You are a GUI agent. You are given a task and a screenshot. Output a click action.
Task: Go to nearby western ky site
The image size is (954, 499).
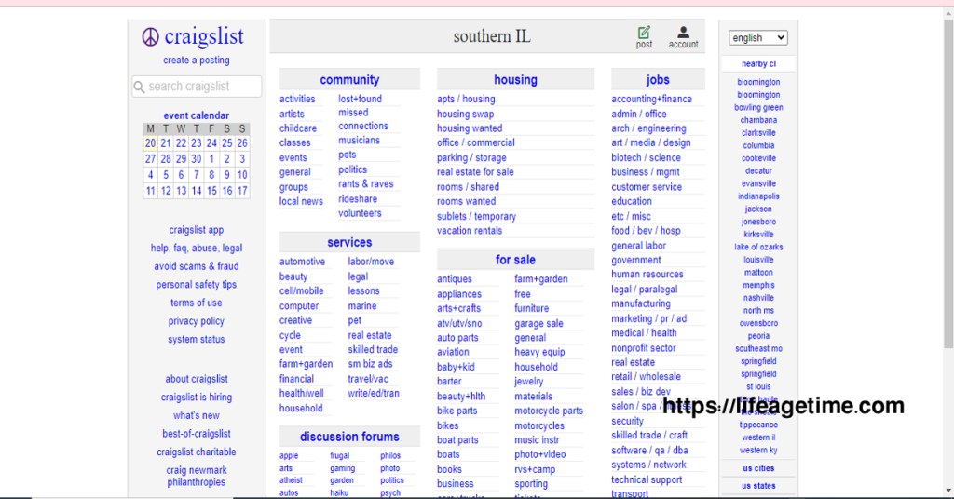pyautogui.click(x=758, y=451)
